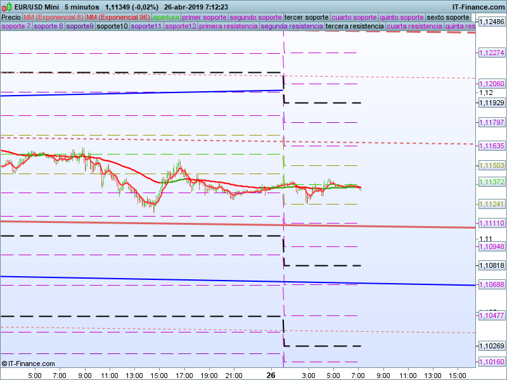The height and width of the screenshot is (380, 507).
Task: Select the cuarta resistencia label
Action: coord(414,27)
